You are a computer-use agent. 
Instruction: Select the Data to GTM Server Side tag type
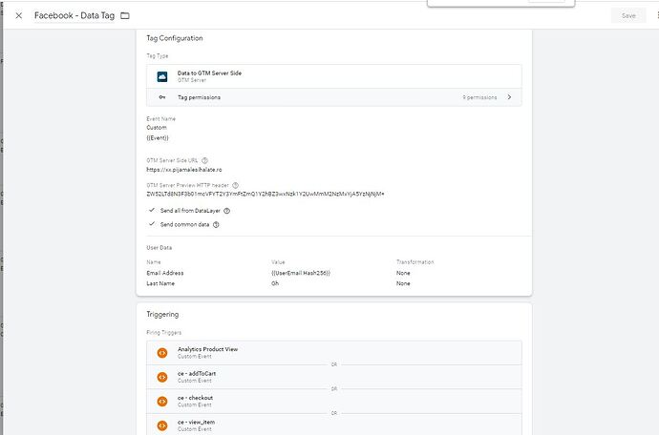(x=334, y=76)
